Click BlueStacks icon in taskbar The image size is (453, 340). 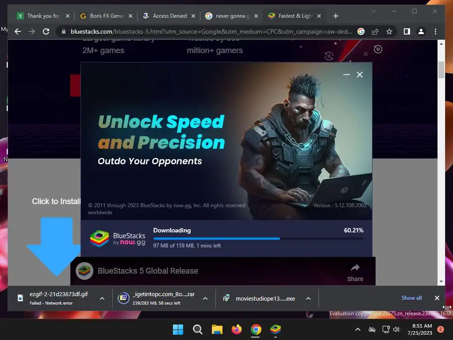276,329
